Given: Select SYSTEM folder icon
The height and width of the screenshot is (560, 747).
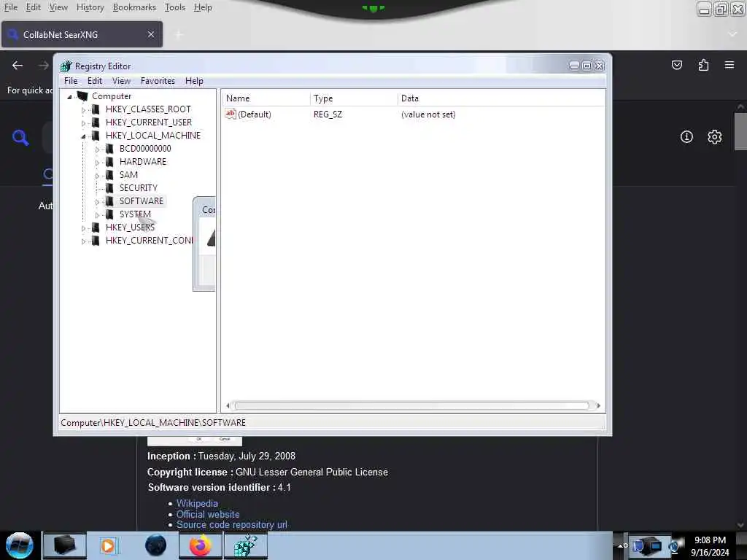Looking at the screenshot, I should point(109,214).
